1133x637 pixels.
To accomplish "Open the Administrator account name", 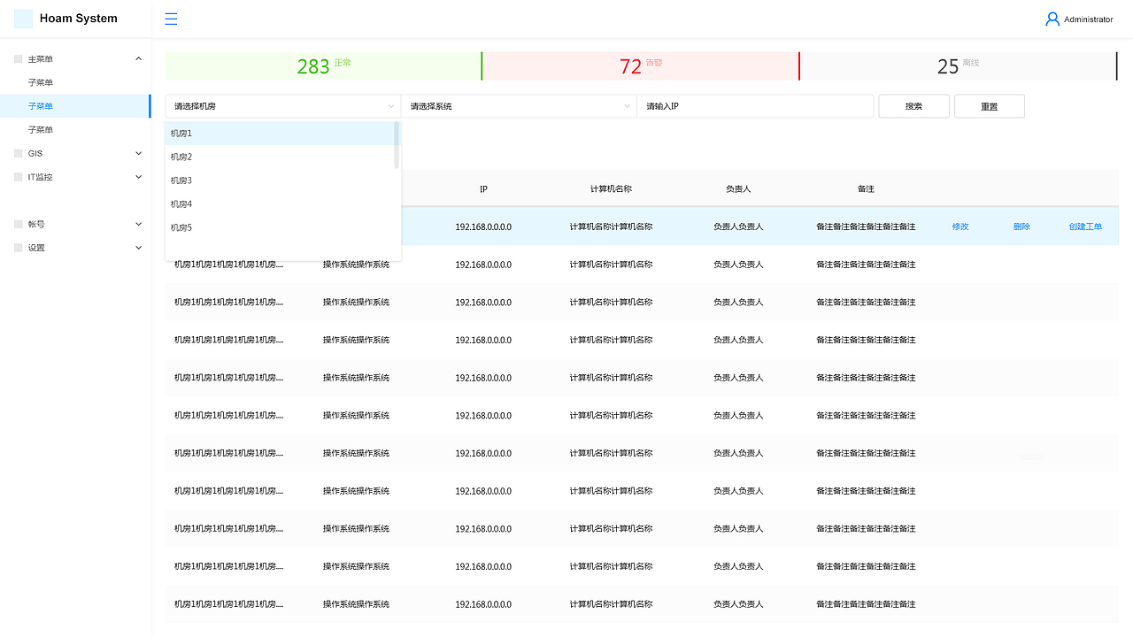I will [x=1089, y=19].
